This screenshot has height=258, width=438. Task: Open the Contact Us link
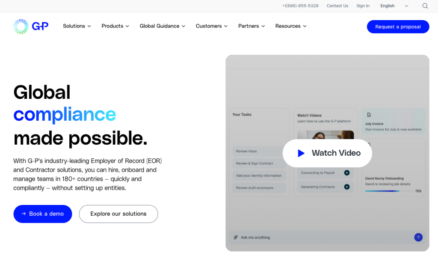[x=337, y=6]
